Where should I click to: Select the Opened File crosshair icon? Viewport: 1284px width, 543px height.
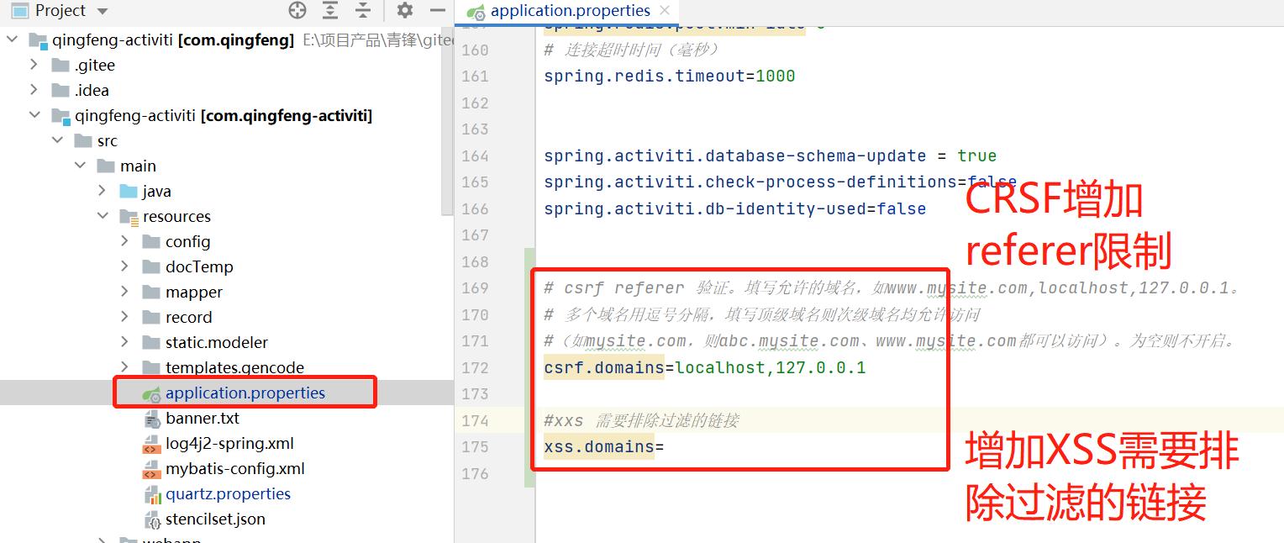click(297, 11)
